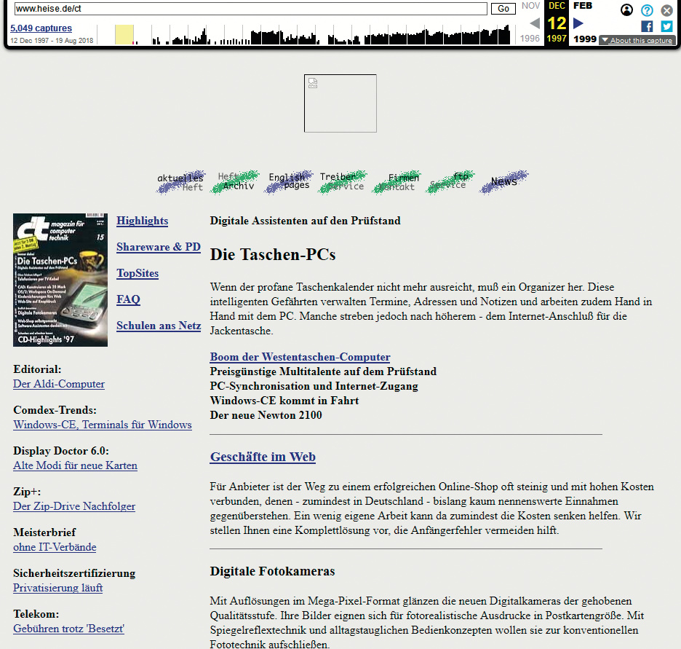Click the broken banner image placeholder

pyautogui.click(x=340, y=103)
